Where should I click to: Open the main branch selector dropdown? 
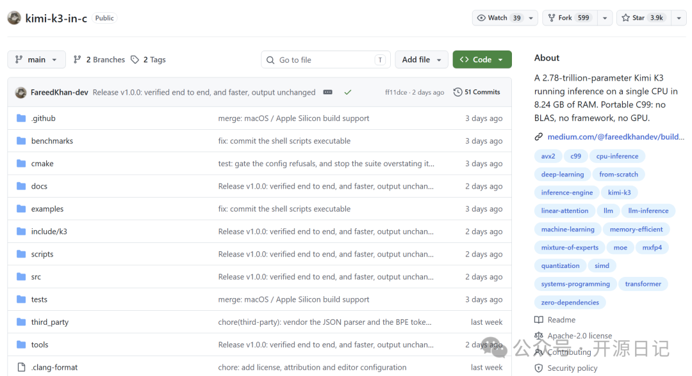click(37, 59)
